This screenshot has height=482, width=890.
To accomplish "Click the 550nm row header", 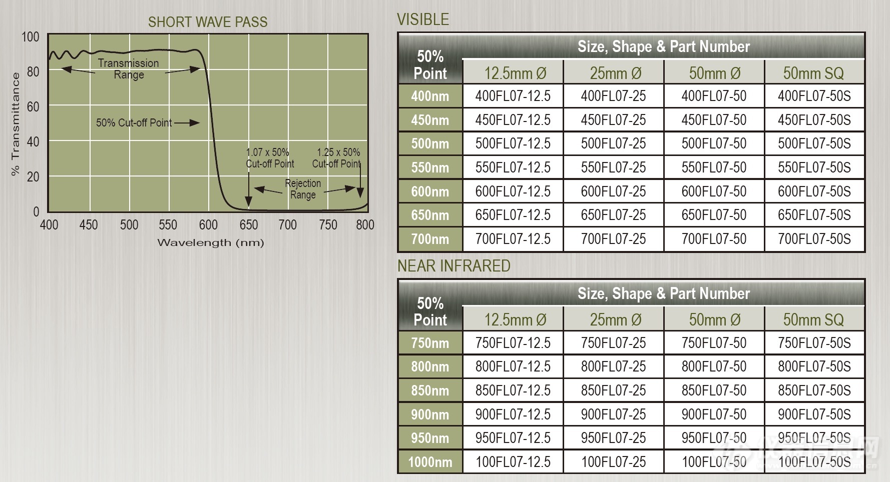I will coord(430,167).
